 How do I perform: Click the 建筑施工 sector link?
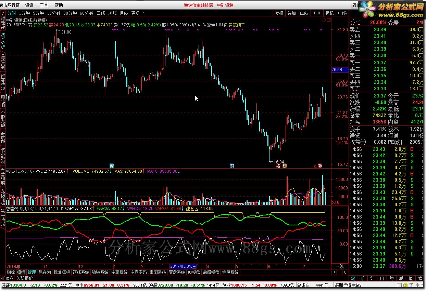click(x=237, y=25)
